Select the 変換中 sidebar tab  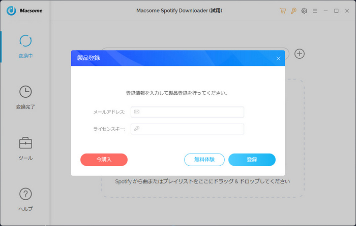pos(25,47)
